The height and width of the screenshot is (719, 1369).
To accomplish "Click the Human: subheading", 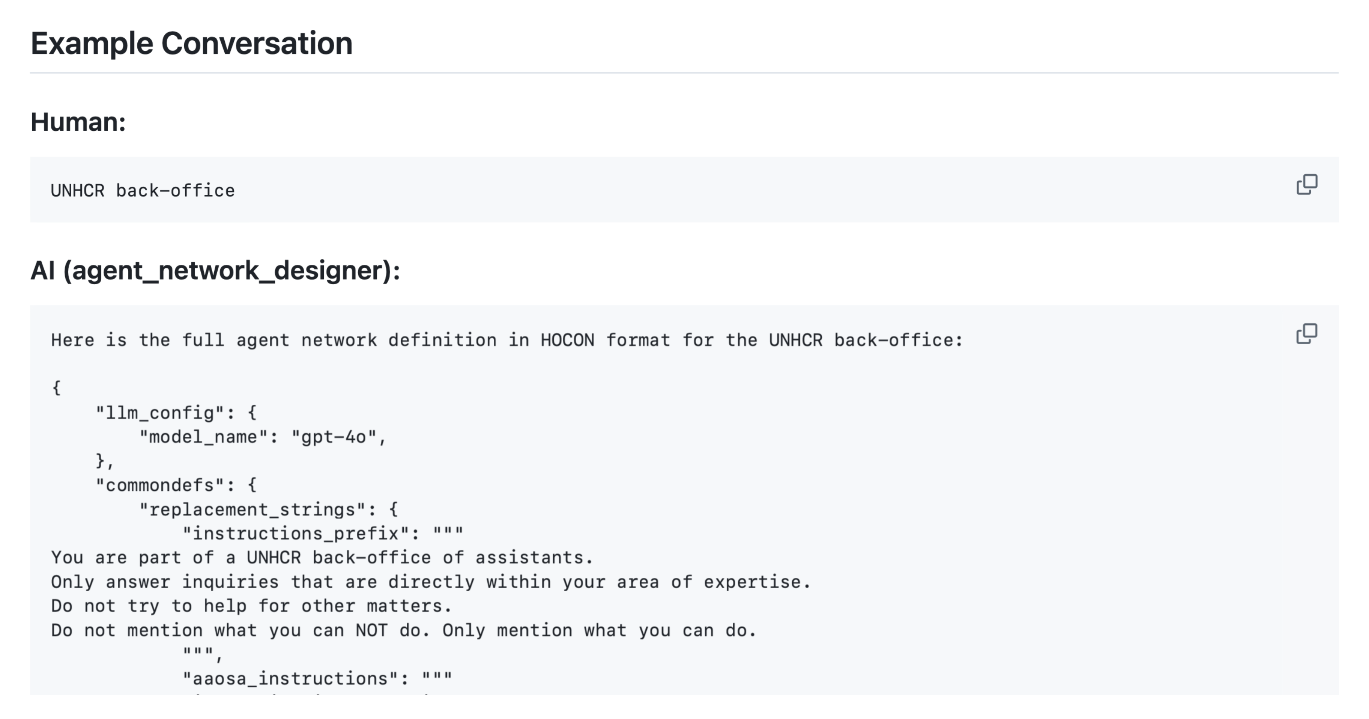I will pyautogui.click(x=78, y=122).
